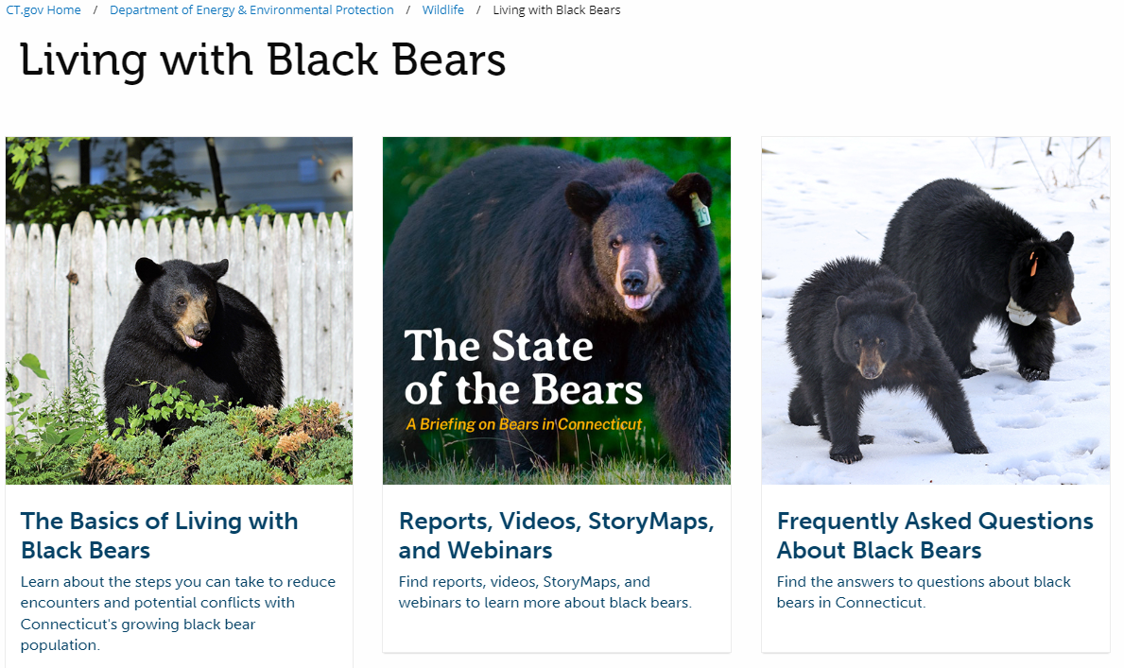Click the CT.gov Home breadcrumb link
The image size is (1124, 668).
[x=43, y=10]
